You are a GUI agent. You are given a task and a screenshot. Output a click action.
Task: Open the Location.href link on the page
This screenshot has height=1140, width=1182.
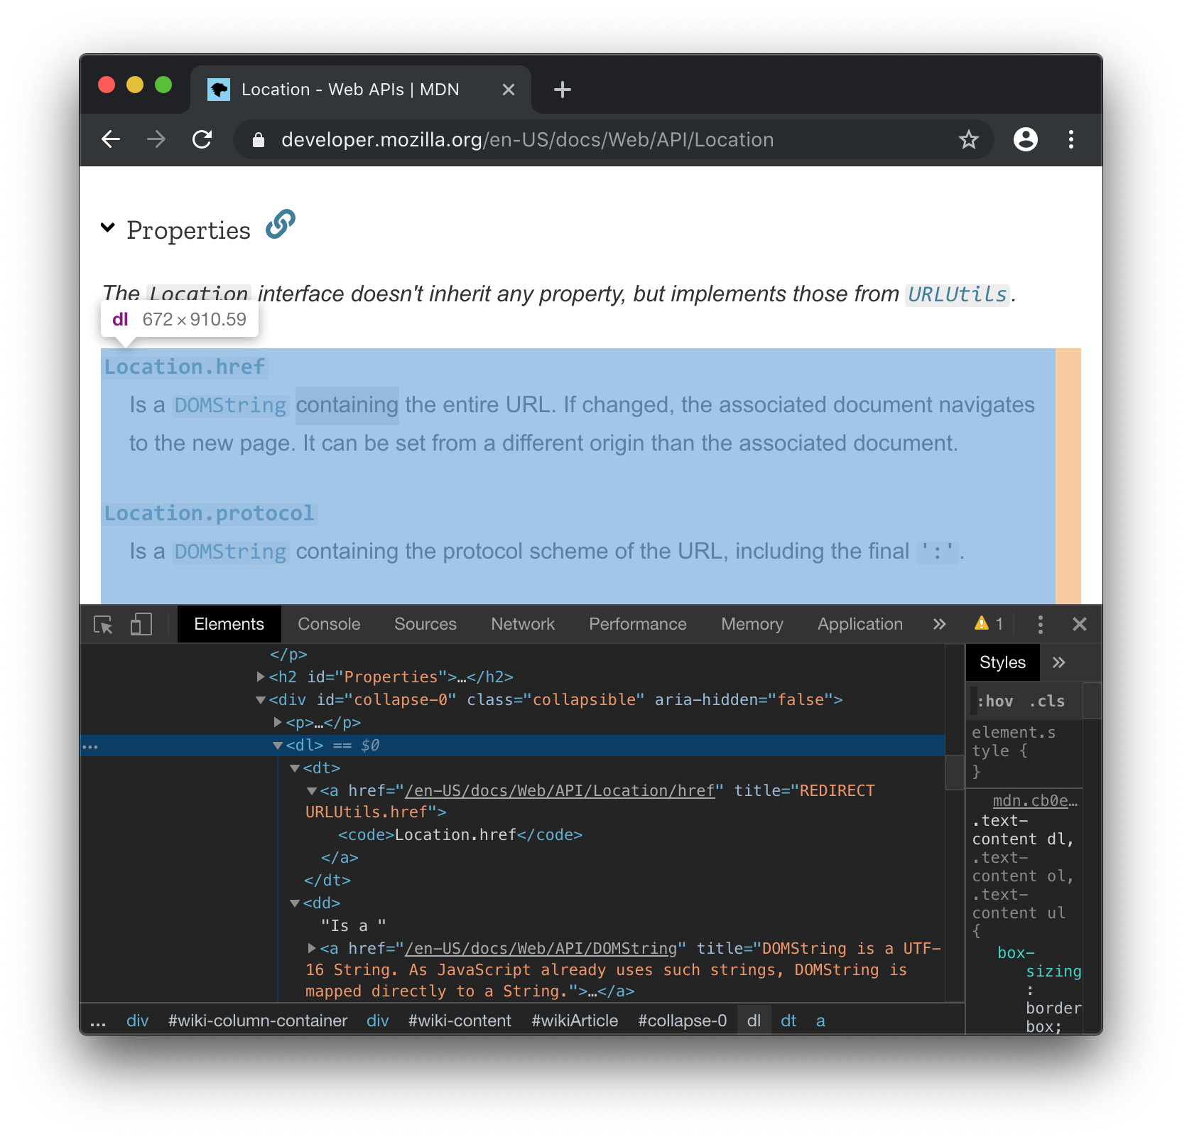point(185,367)
